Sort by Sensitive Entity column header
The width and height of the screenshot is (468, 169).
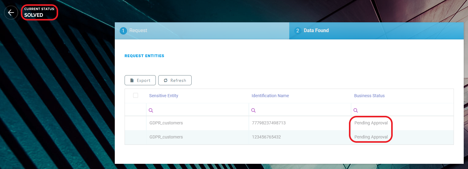[164, 96]
